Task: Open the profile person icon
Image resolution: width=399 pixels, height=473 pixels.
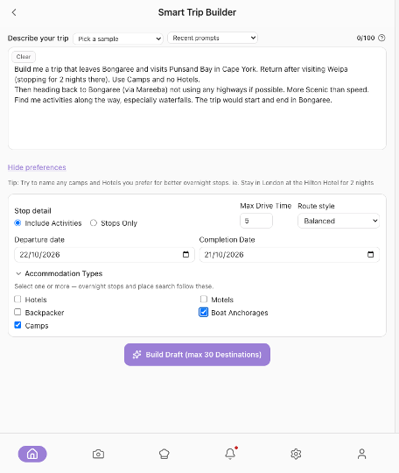Action: (x=361, y=454)
